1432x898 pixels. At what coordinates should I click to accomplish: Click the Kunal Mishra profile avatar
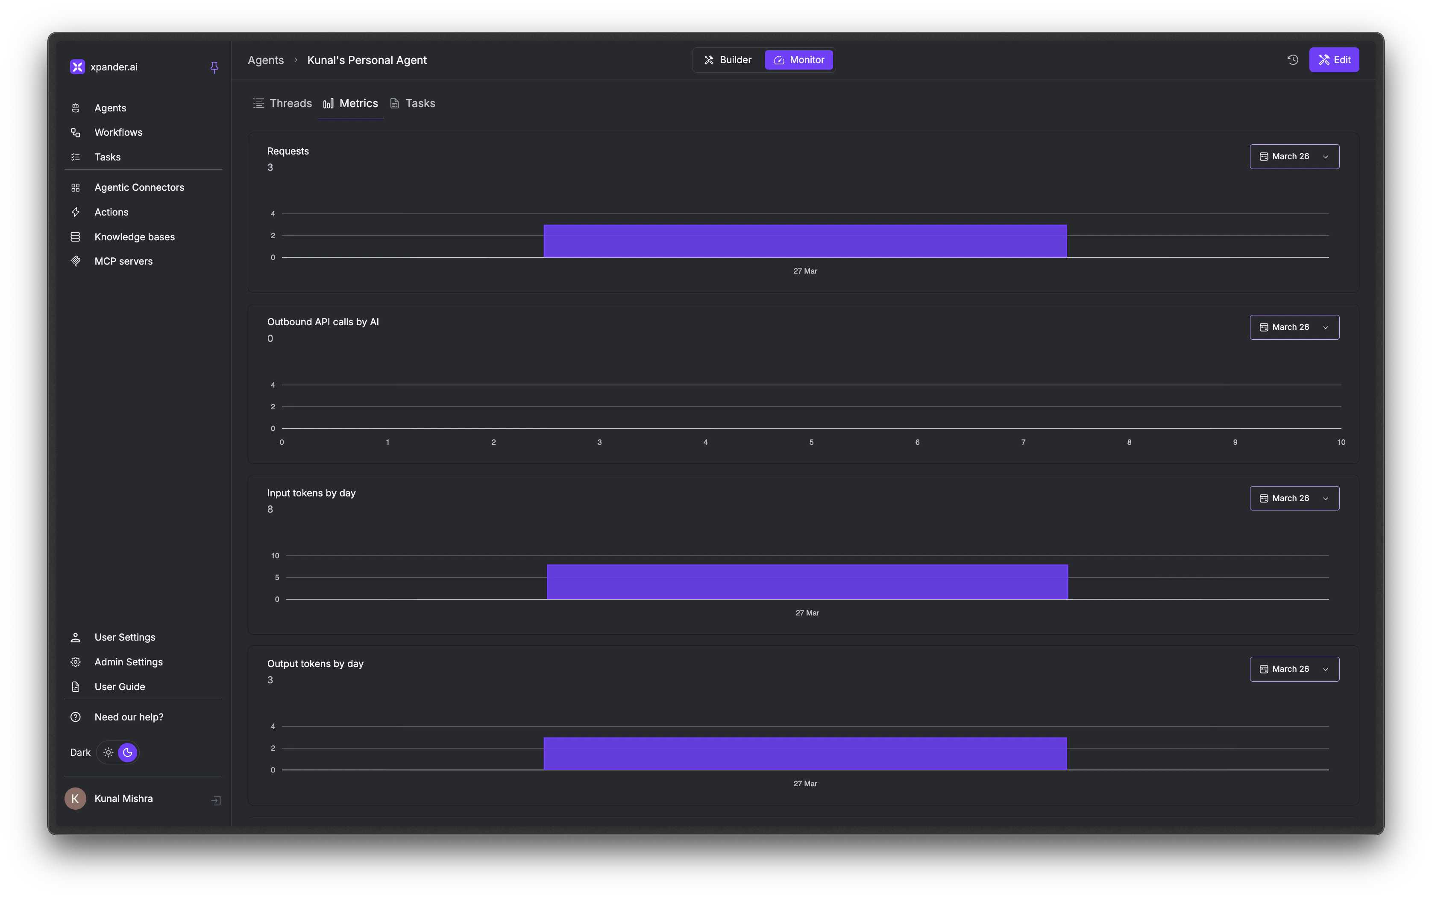(75, 798)
